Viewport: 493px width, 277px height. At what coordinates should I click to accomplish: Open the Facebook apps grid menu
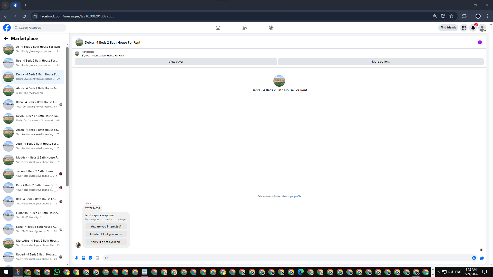(x=464, y=28)
